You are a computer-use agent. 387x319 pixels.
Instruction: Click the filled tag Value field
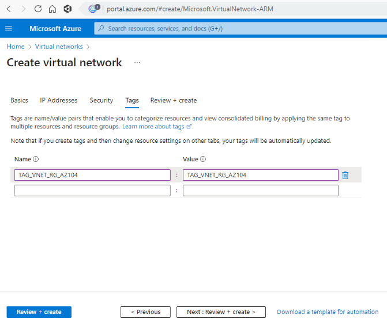click(260, 175)
